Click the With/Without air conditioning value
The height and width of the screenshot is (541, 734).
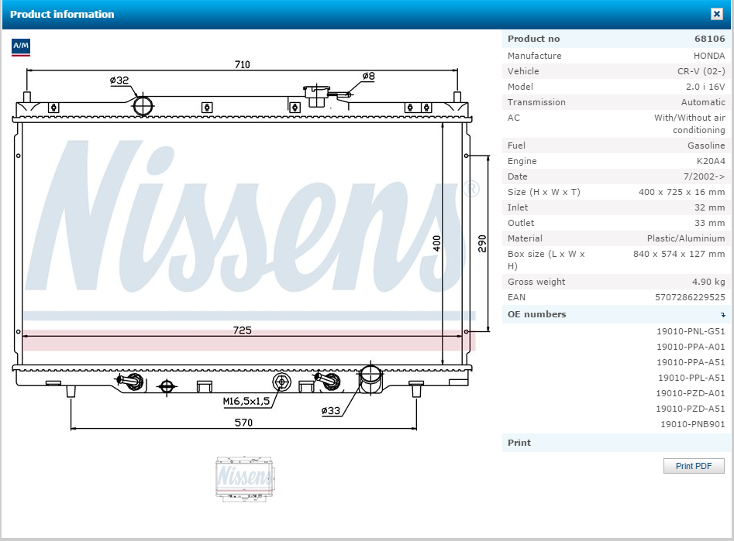click(x=690, y=124)
